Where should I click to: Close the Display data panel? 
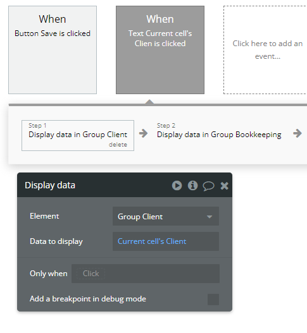click(225, 186)
